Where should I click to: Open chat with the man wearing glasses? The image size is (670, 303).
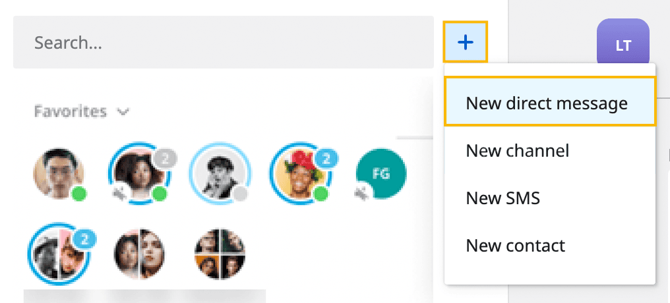pyautogui.click(x=58, y=172)
